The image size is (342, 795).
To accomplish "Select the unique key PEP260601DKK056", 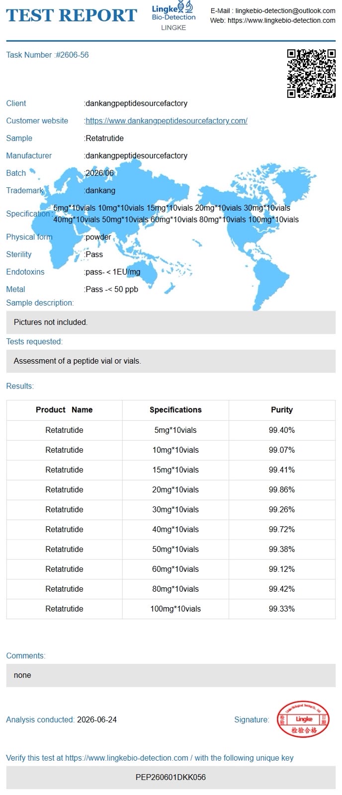I will click(x=171, y=777).
